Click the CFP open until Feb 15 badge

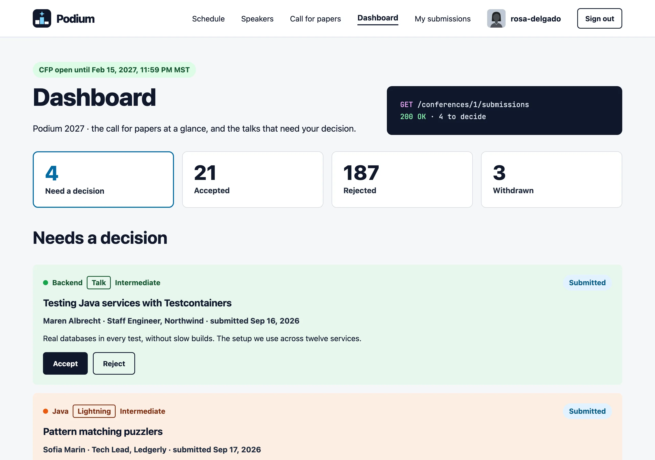pos(114,70)
